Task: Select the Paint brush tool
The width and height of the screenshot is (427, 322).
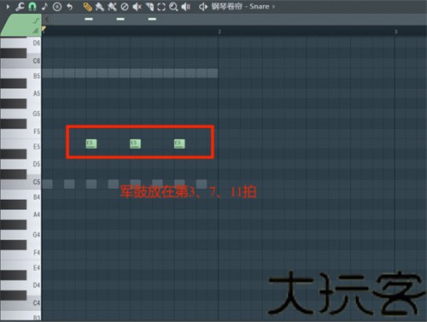Action: pos(99,7)
